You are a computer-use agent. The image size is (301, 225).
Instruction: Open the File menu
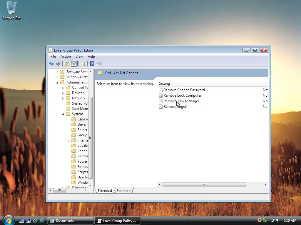click(x=53, y=57)
